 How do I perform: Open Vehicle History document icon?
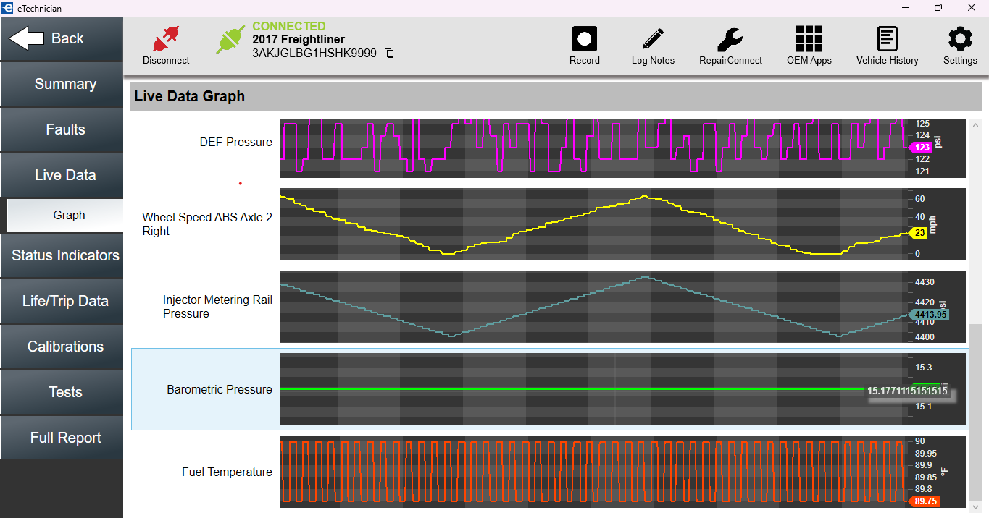pos(887,38)
